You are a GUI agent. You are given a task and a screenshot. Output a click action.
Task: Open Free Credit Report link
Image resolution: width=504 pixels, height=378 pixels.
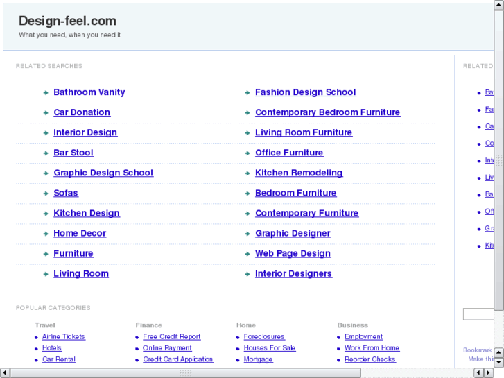(172, 337)
